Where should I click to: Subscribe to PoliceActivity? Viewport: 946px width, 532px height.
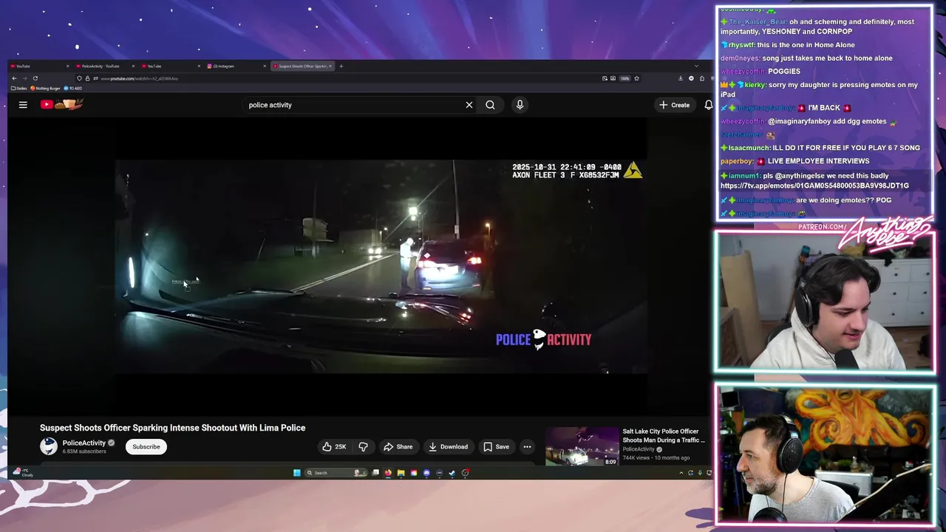[146, 446]
